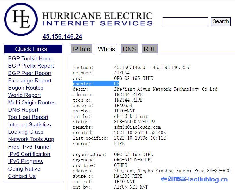Go to Free IPv6 Tunnel

click(x=29, y=147)
